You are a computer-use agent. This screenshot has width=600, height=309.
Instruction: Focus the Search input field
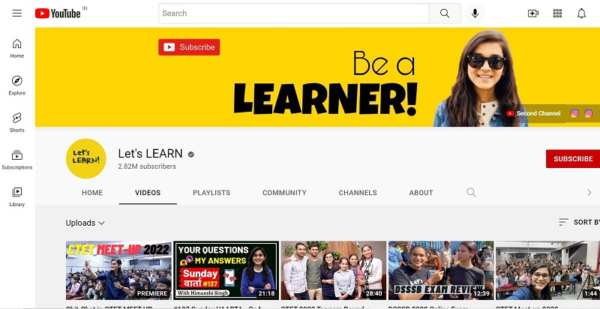pos(294,13)
